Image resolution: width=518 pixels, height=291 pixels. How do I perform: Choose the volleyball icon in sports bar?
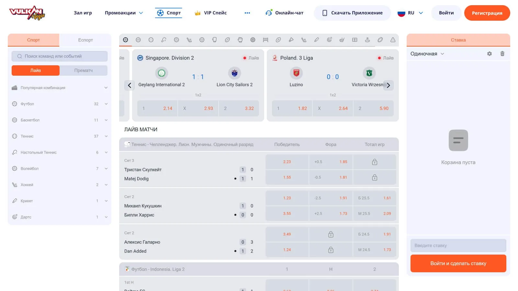[176, 40]
